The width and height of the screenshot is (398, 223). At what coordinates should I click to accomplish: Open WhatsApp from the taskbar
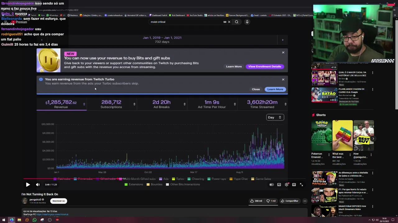click(35, 220)
